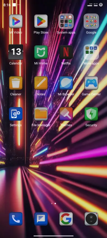This screenshot has width=107, height=238.
Task: Tap the Wi-Fi indicator in status bar
Action: coord(96,5)
